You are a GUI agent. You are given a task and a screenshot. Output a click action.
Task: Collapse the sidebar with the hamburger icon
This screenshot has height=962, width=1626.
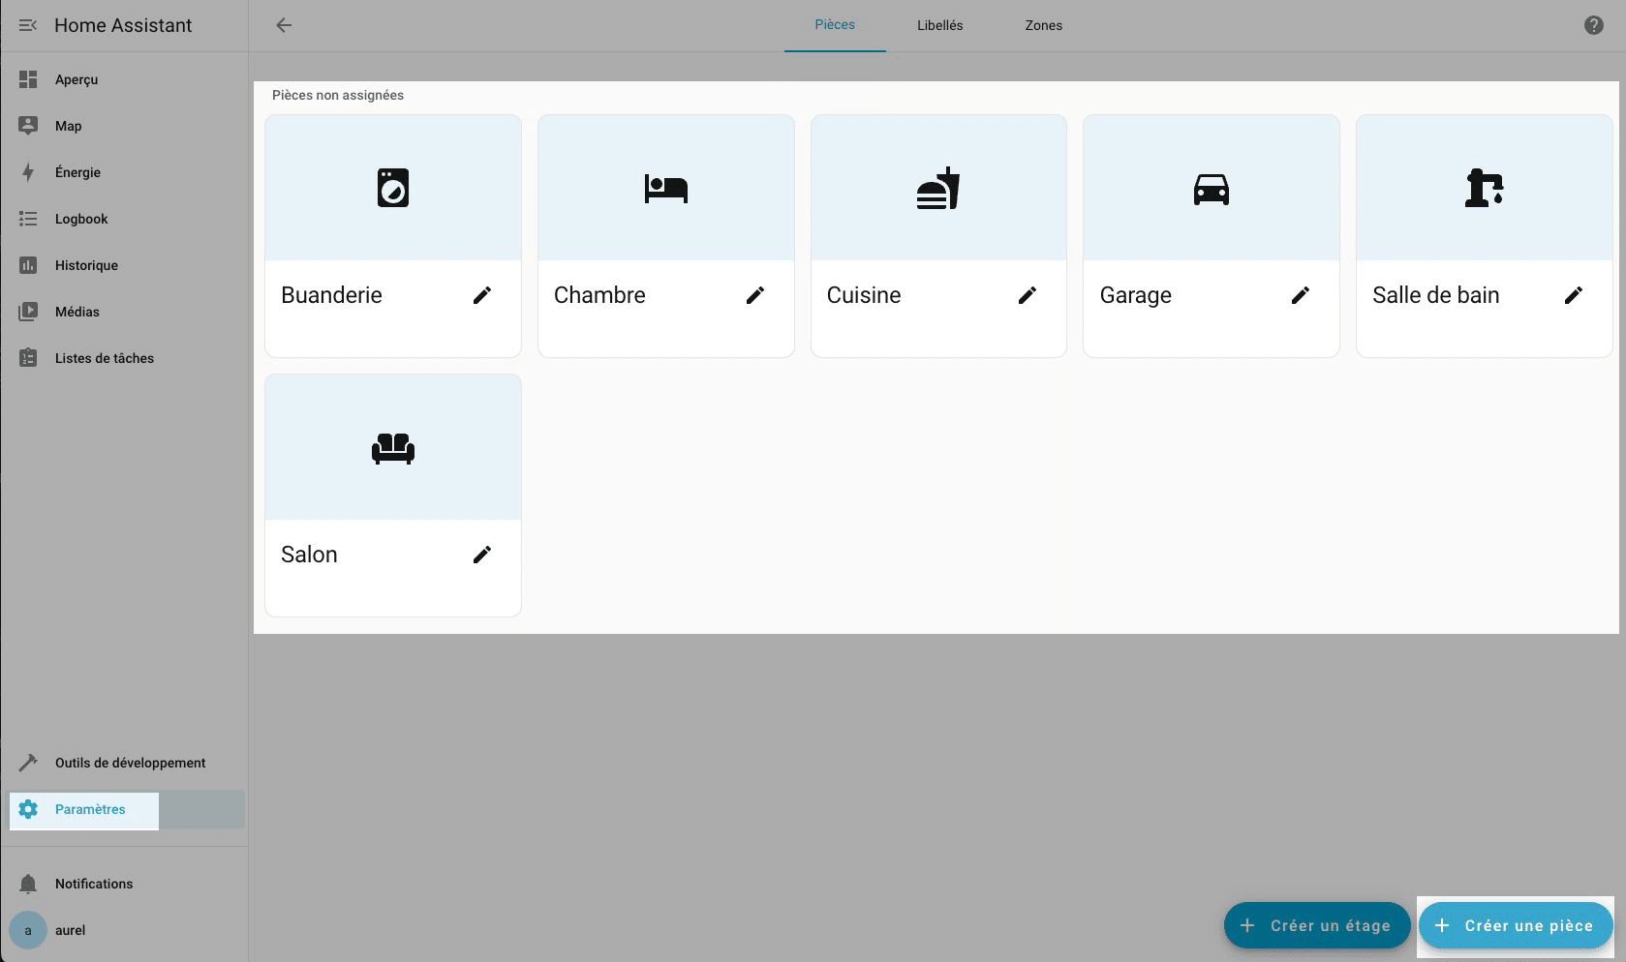coord(28,25)
